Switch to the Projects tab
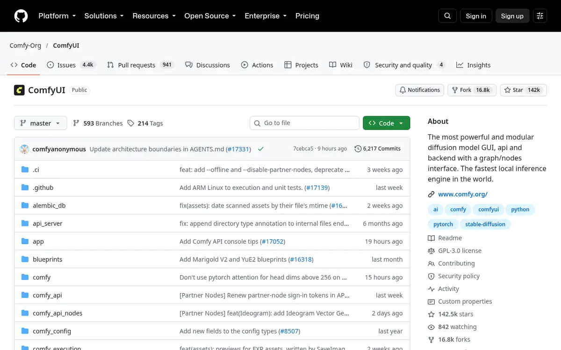The width and height of the screenshot is (561, 350). pyautogui.click(x=302, y=65)
